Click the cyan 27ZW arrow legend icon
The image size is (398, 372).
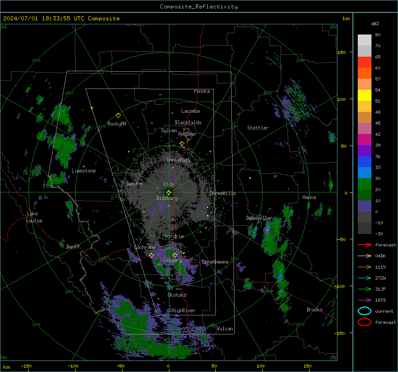(x=364, y=278)
